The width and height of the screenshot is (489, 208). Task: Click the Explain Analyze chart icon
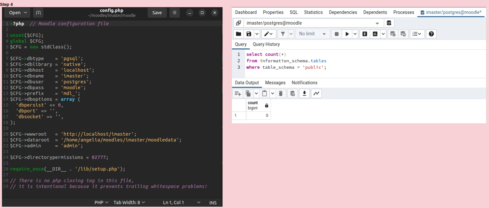[375, 34]
